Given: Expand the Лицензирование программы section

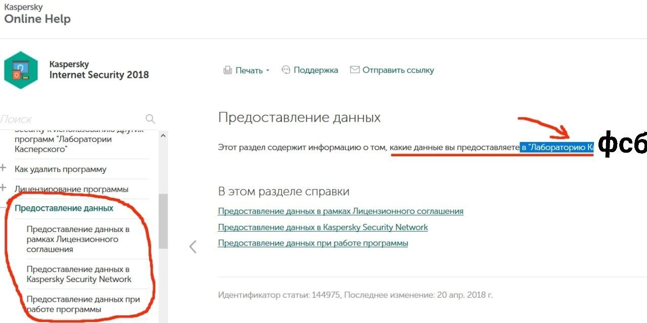Looking at the screenshot, I should pyautogui.click(x=4, y=188).
